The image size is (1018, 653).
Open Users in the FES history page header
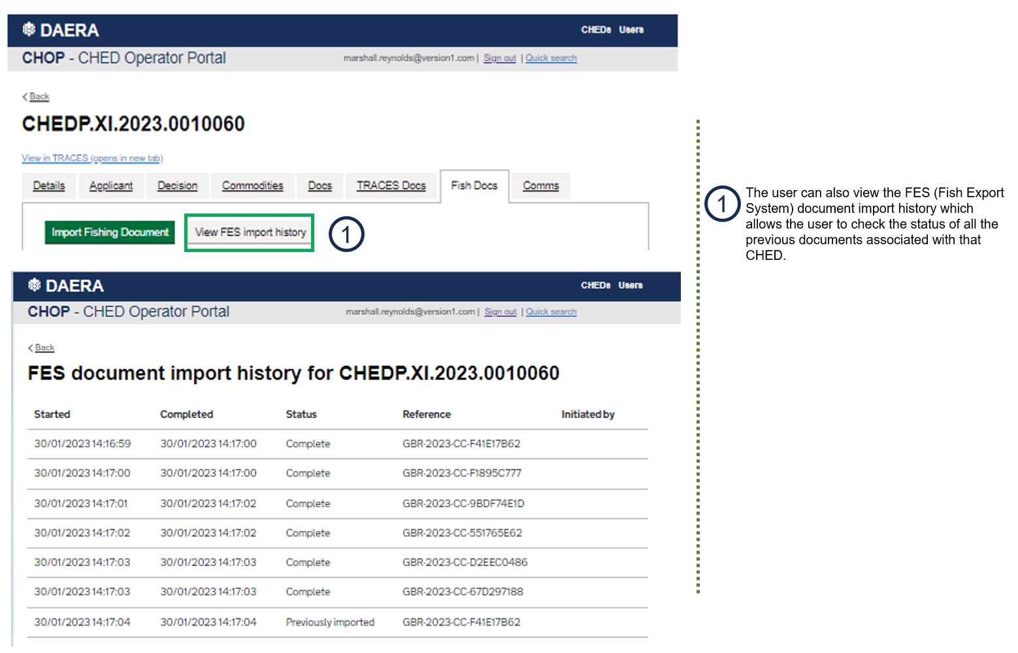coord(631,285)
